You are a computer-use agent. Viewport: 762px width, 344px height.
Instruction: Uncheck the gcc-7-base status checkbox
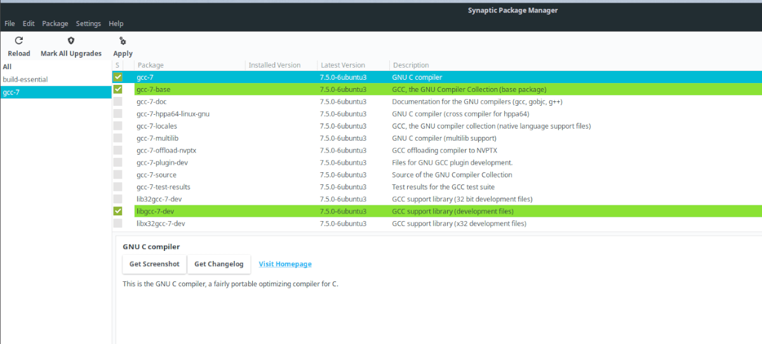coord(117,89)
